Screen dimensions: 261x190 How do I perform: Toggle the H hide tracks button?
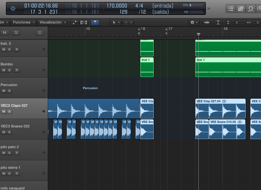pos(5,33)
